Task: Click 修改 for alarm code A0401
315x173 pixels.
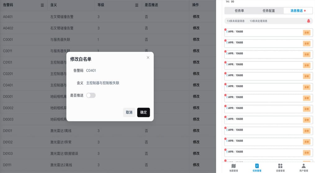Action: pos(196,17)
